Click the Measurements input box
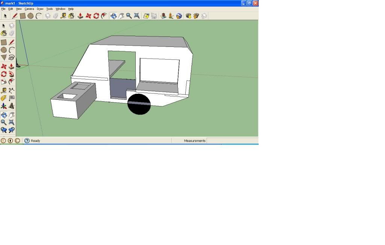 pos(232,141)
